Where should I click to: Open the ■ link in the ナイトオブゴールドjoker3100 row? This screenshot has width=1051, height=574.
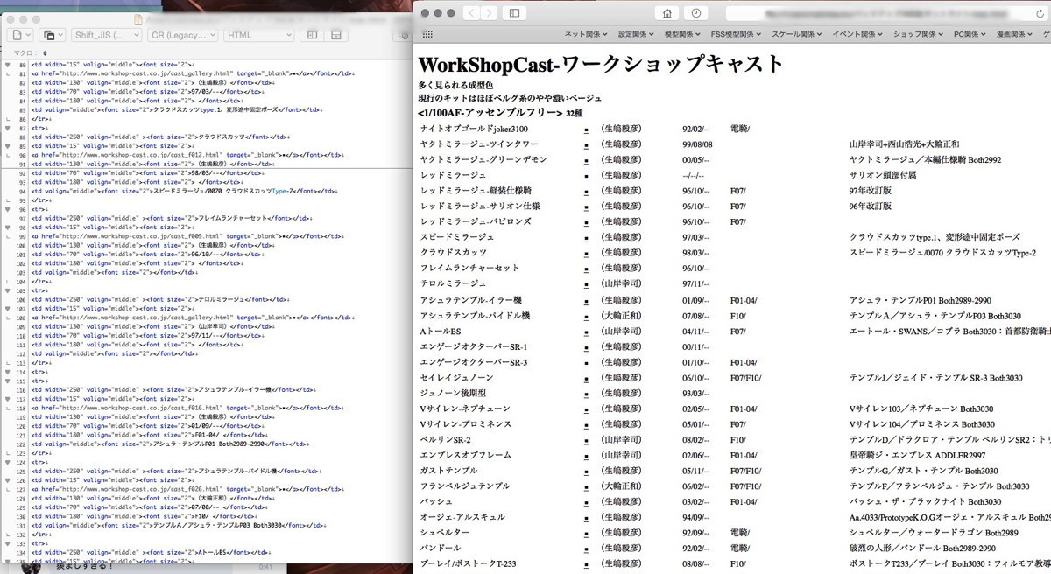(586, 129)
